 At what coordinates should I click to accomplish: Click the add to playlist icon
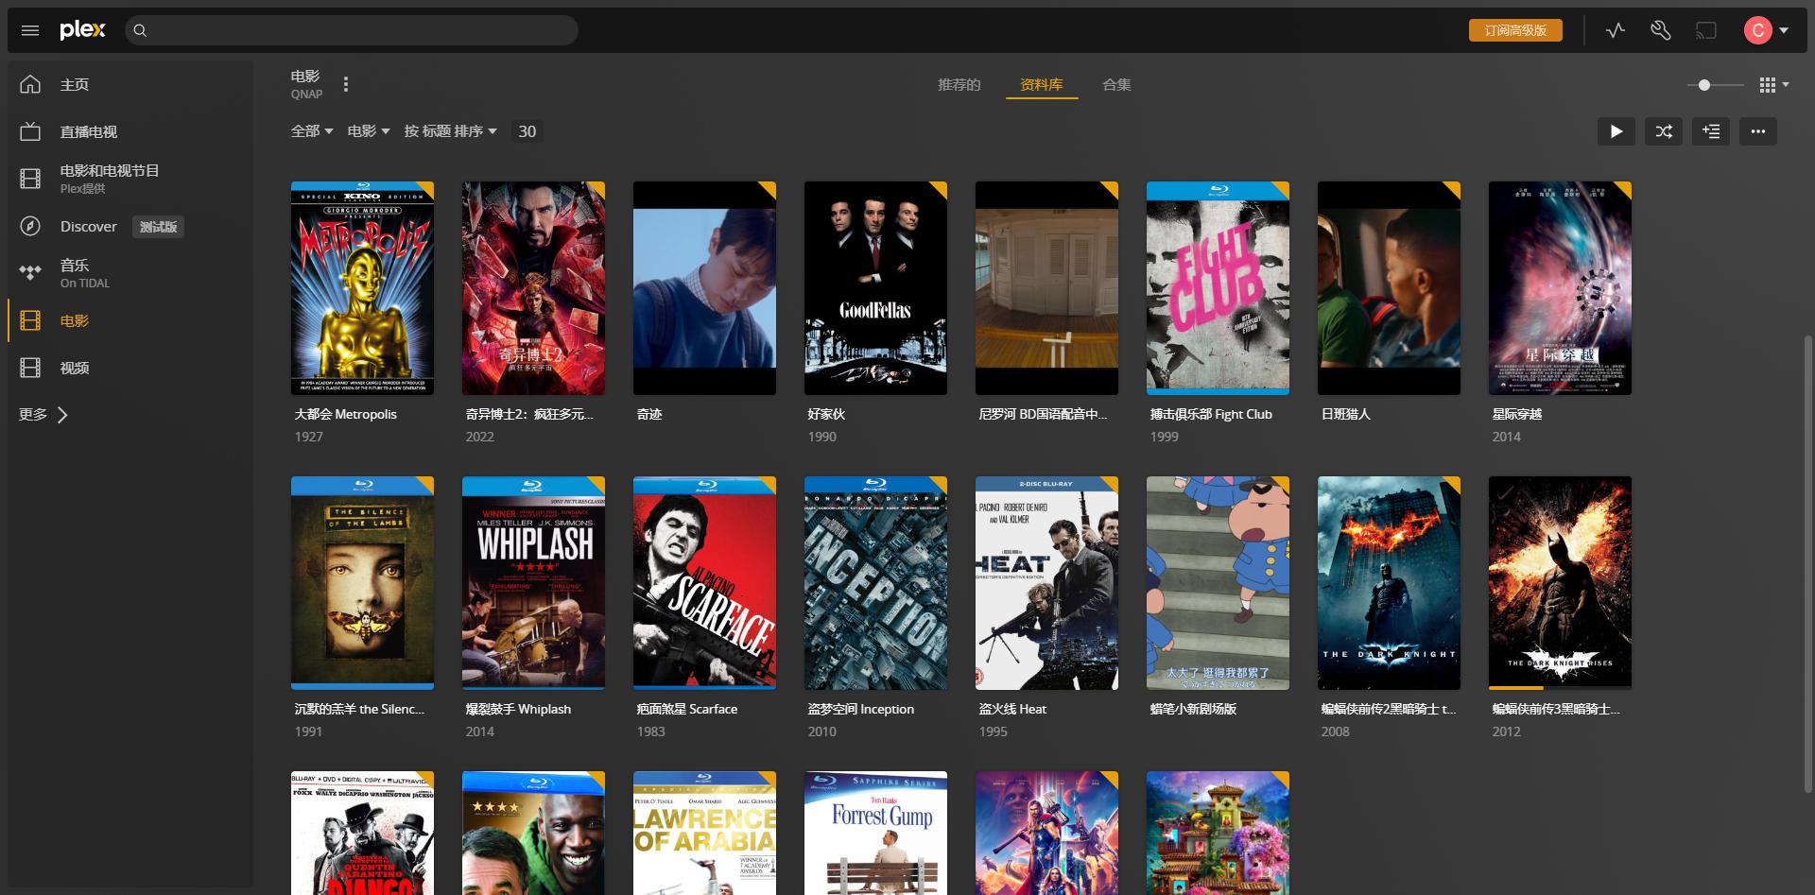[x=1711, y=131]
